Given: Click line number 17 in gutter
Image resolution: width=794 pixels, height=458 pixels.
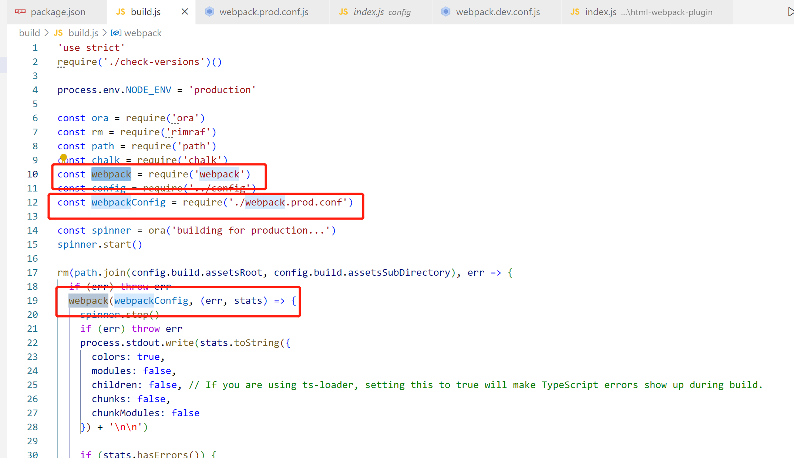Looking at the screenshot, I should click(33, 272).
